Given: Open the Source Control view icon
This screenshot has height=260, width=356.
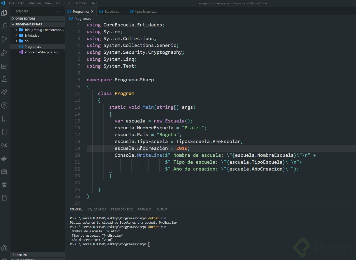Looking at the screenshot, I should coord(4,39).
